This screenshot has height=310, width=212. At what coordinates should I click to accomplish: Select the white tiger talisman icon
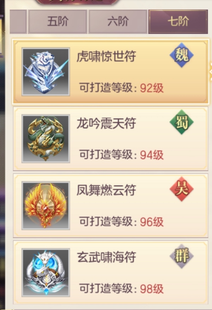point(46,72)
